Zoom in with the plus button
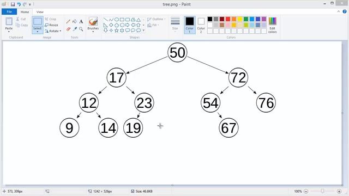This screenshot has width=349, height=196. point(339,191)
